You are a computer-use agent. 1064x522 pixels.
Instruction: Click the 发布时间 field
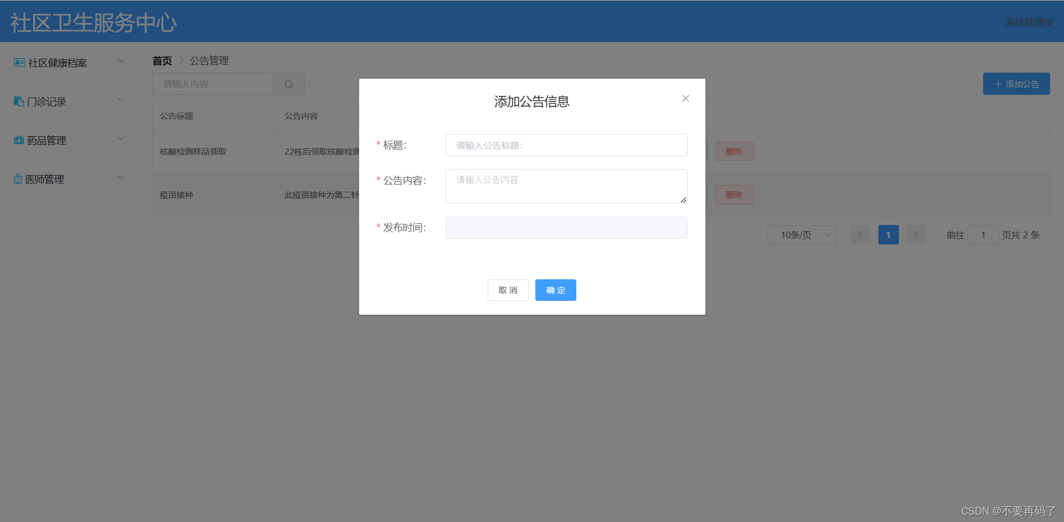click(x=566, y=228)
